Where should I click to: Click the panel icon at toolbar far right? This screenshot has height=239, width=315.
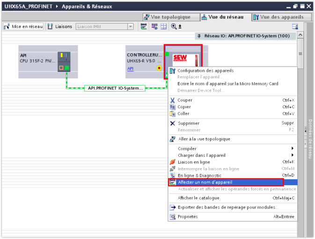click(295, 27)
